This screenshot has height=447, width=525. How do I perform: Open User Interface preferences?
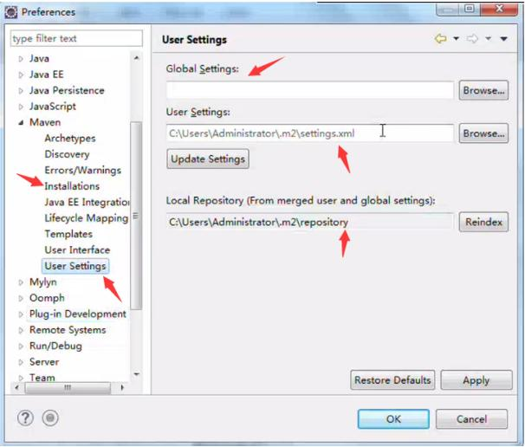click(x=77, y=250)
